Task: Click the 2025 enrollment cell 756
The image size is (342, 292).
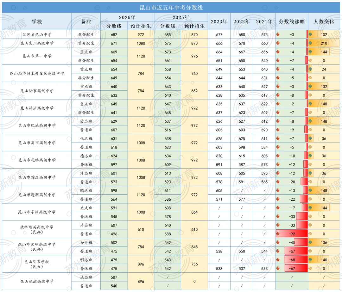Action: point(194,264)
